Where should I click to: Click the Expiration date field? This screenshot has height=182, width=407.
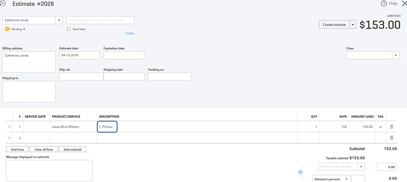pos(124,55)
